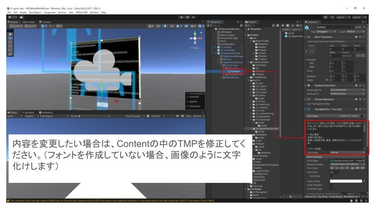Expand the Blocker hierarchy item

tap(219, 59)
